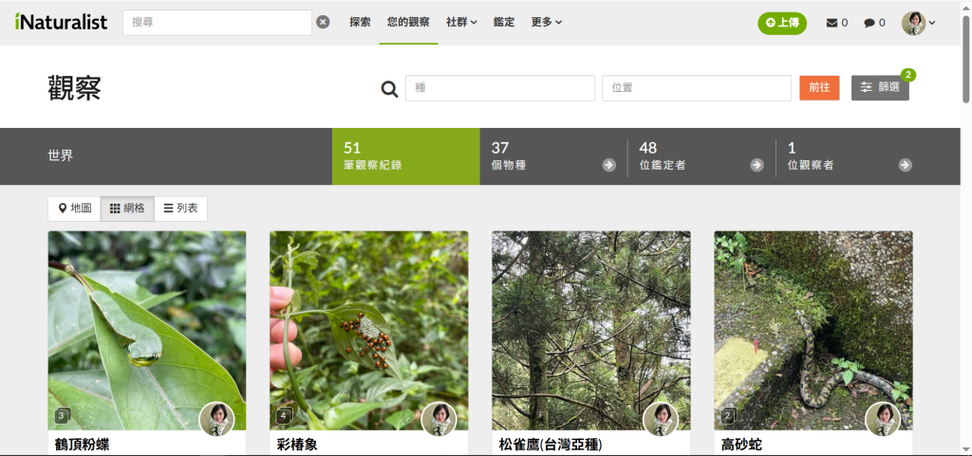This screenshot has width=972, height=456.
Task: Switch to 地圖 map view
Action: [x=75, y=209]
